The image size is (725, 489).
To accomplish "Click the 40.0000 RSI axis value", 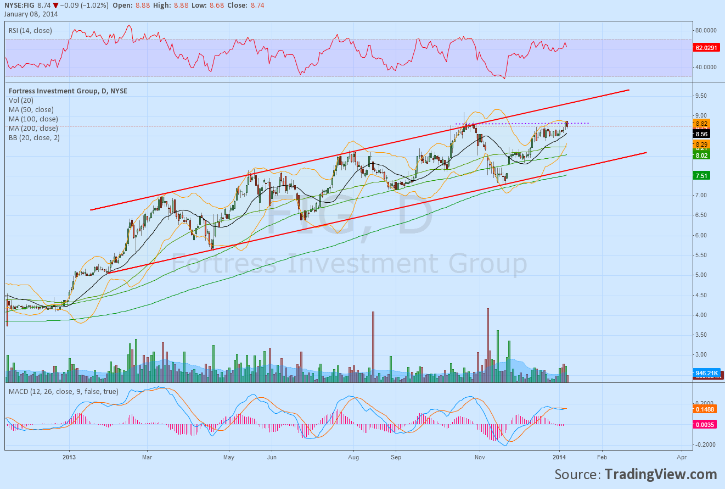I will pos(707,67).
